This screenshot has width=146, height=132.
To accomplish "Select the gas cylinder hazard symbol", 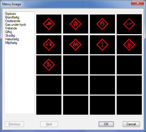I will coord(129,24).
